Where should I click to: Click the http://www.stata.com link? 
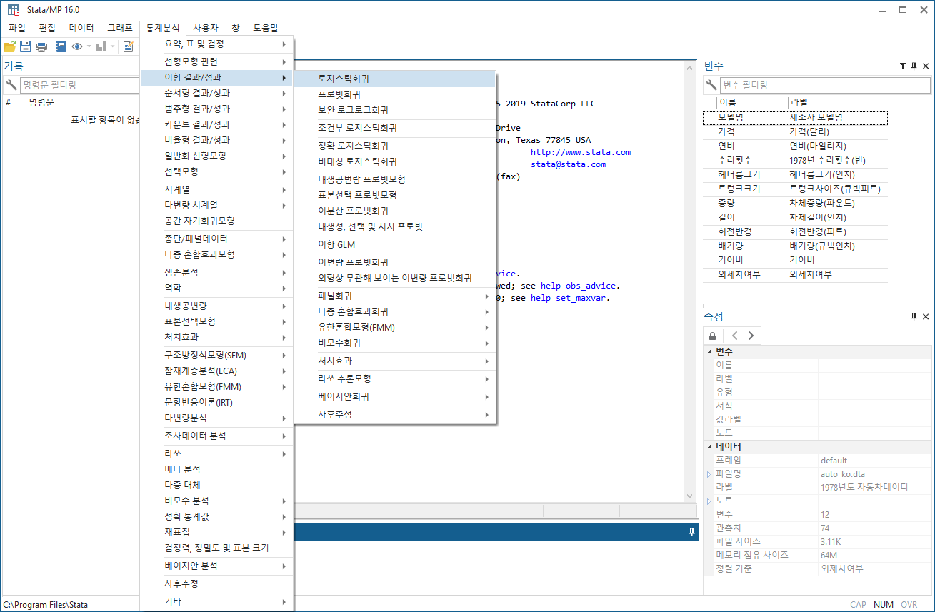tap(581, 152)
